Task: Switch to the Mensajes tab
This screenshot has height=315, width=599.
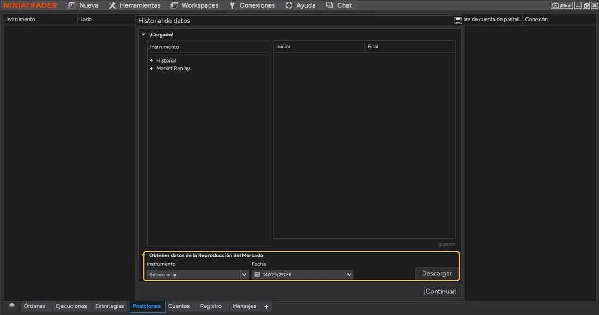Action: tap(244, 306)
